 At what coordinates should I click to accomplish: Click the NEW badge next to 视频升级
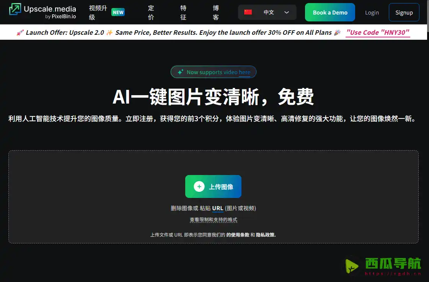(118, 12)
